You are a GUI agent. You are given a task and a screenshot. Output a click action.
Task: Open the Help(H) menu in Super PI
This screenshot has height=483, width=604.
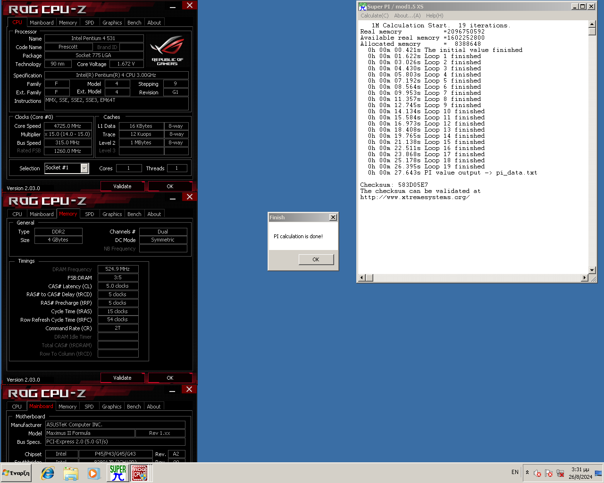(435, 16)
